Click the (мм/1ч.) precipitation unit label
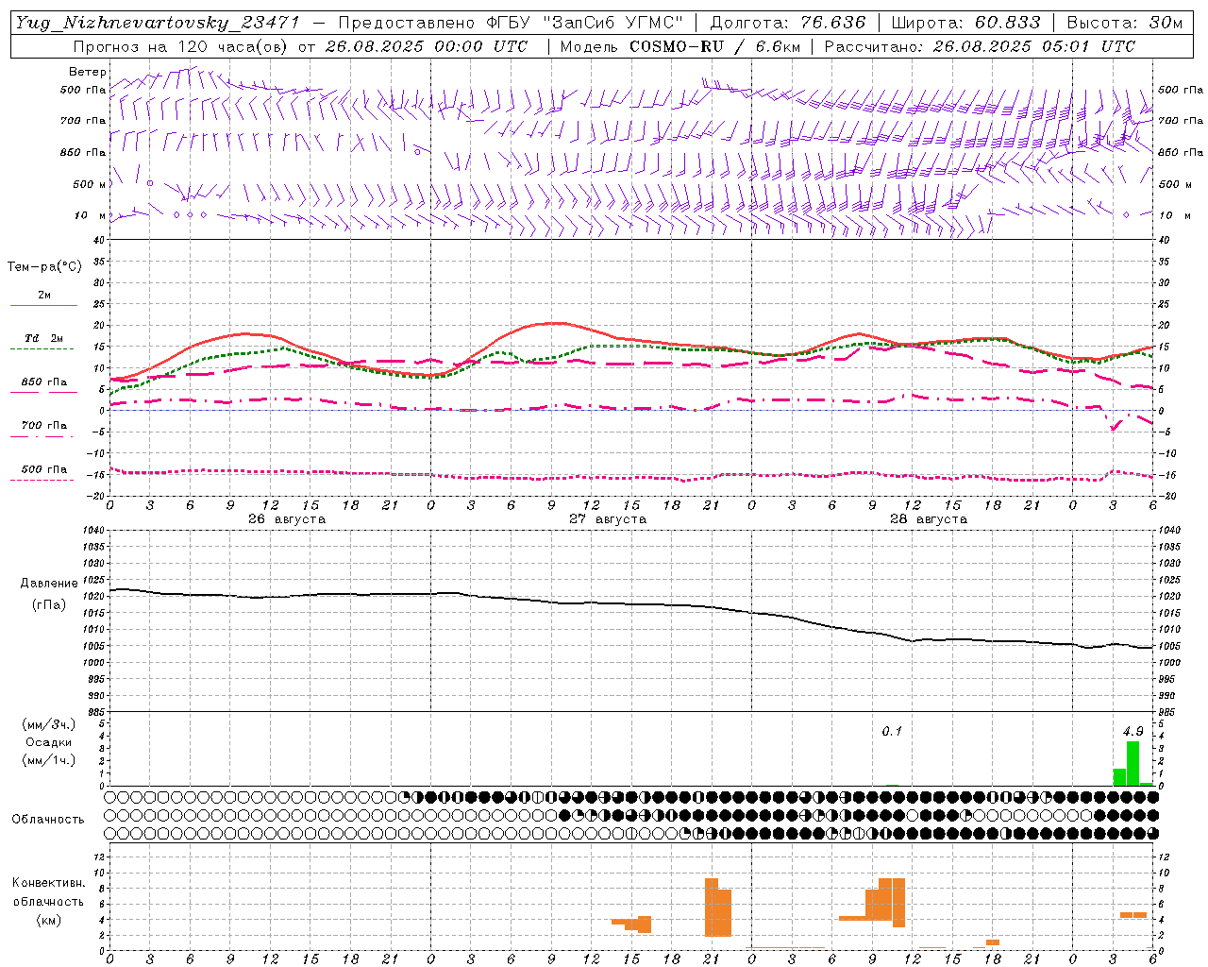Viewport: 1208px width, 967px height. [49, 760]
